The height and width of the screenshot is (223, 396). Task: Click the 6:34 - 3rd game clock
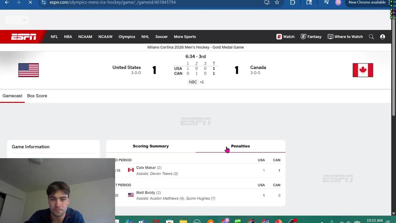tap(196, 56)
